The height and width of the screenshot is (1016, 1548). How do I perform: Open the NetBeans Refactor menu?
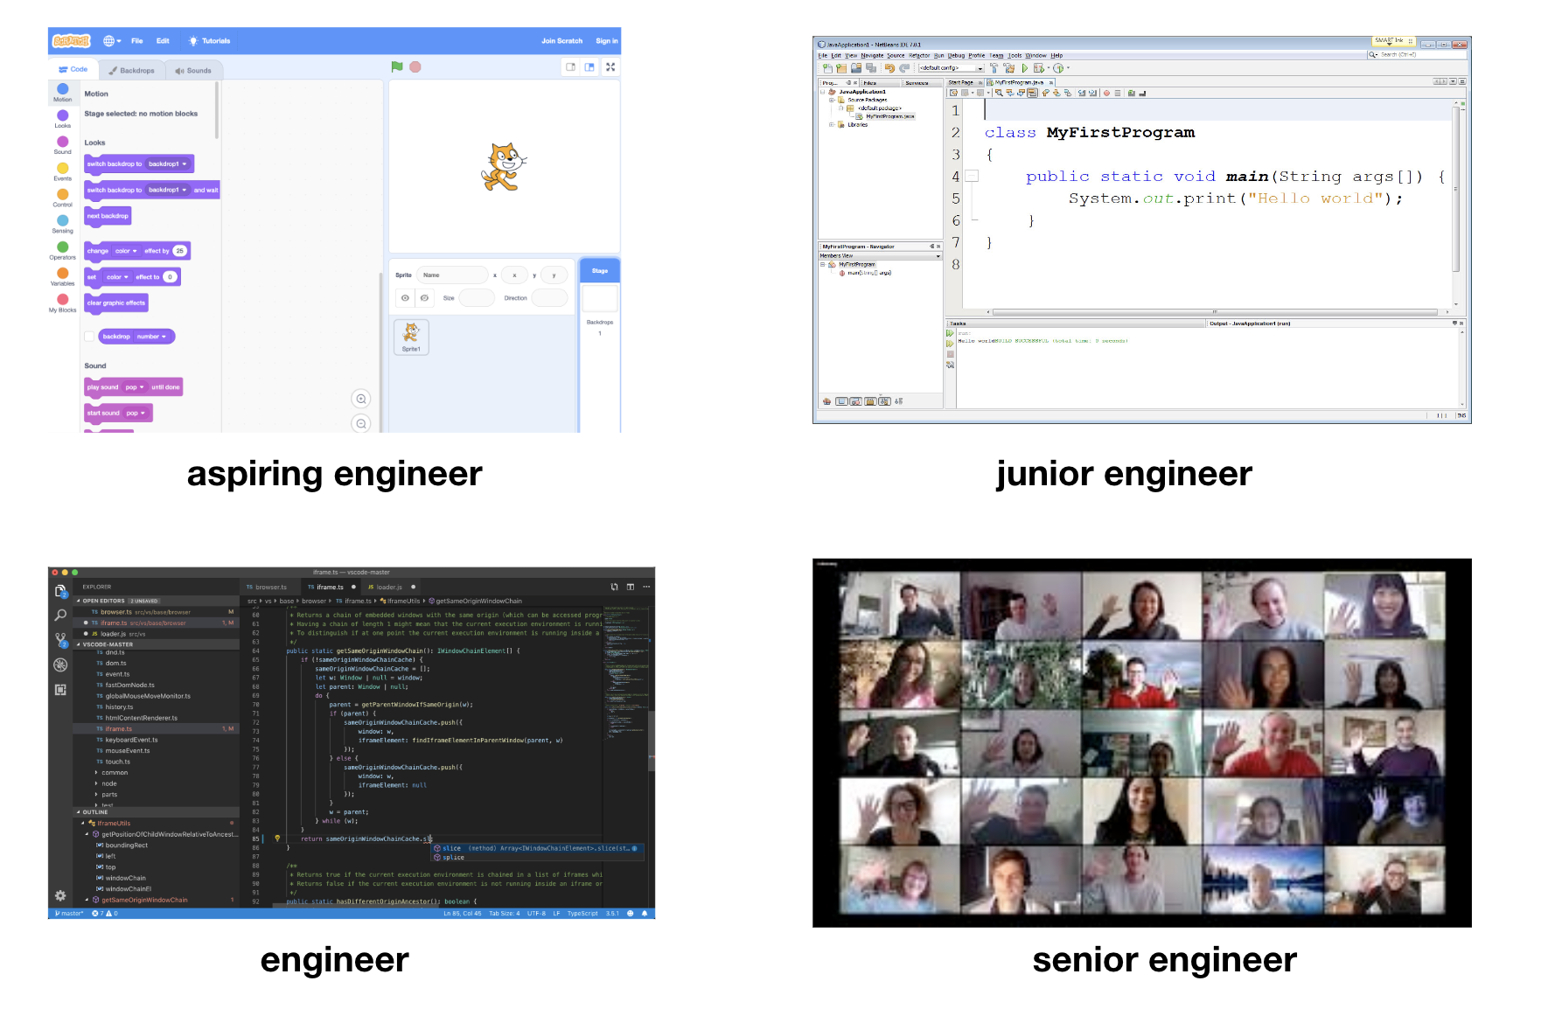click(x=919, y=55)
